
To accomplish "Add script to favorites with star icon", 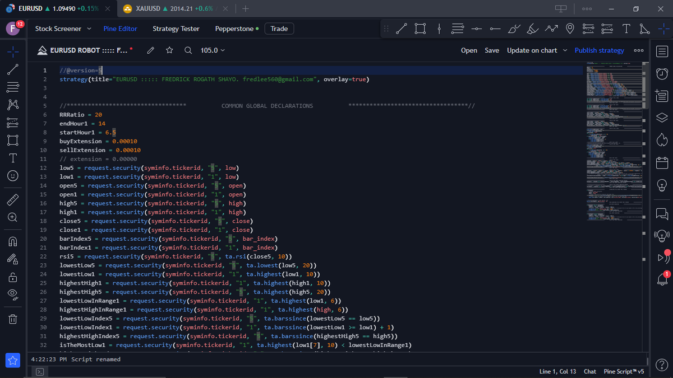I will [169, 50].
